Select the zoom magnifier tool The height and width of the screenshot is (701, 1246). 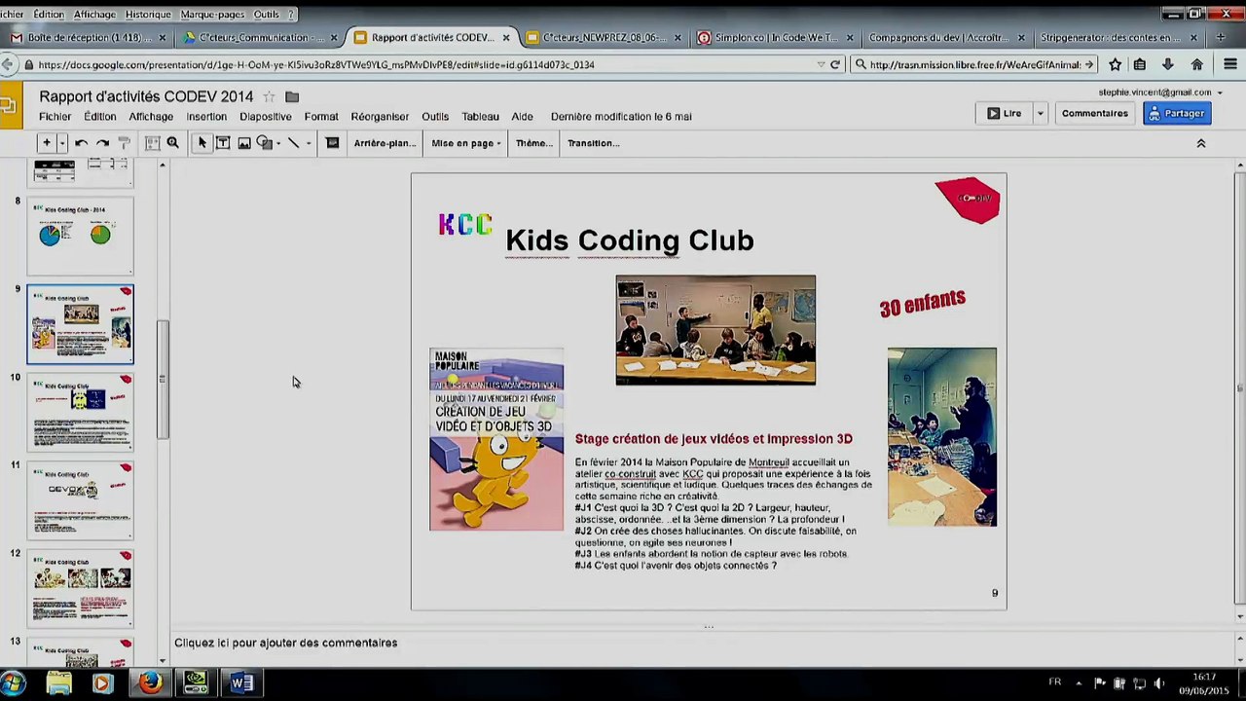pyautogui.click(x=173, y=143)
